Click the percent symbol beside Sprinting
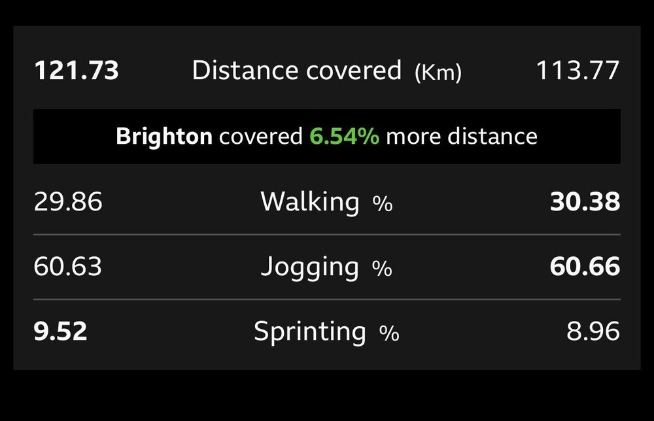 pos(389,334)
